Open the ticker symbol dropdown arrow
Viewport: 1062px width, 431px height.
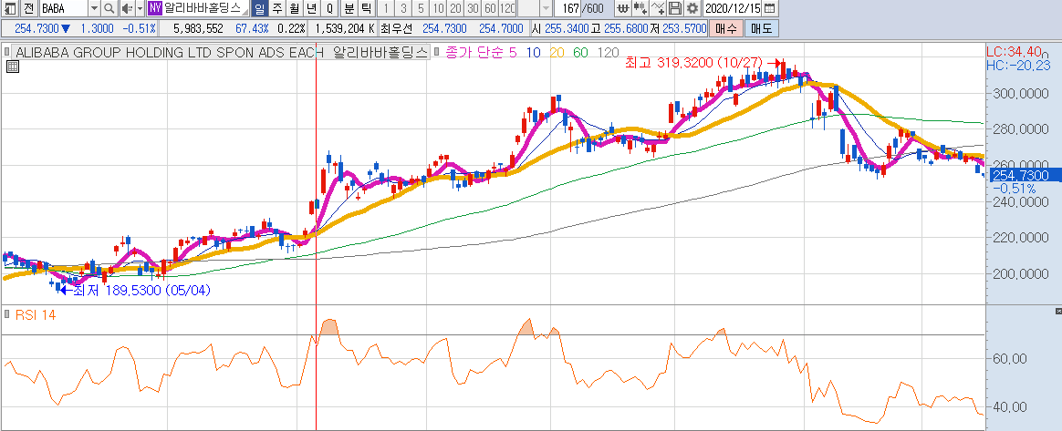[94, 9]
